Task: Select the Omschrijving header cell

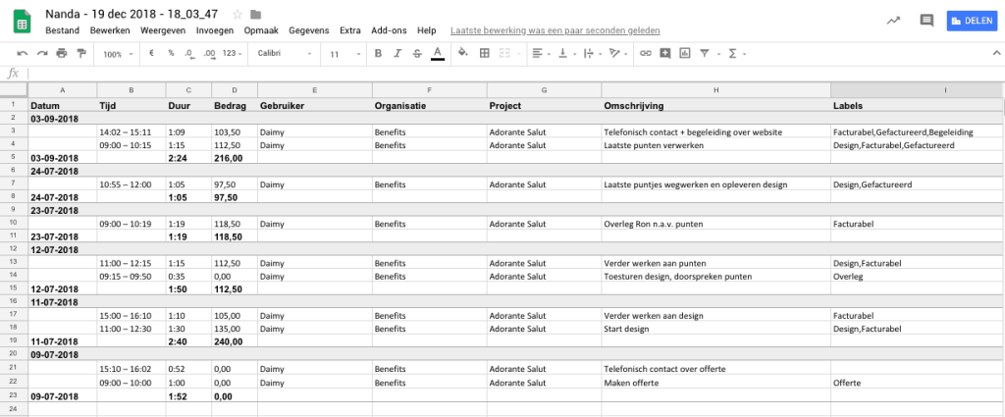Action: 715,105
